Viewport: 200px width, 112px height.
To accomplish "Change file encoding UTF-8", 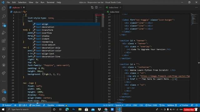I will (x=128, y=105).
